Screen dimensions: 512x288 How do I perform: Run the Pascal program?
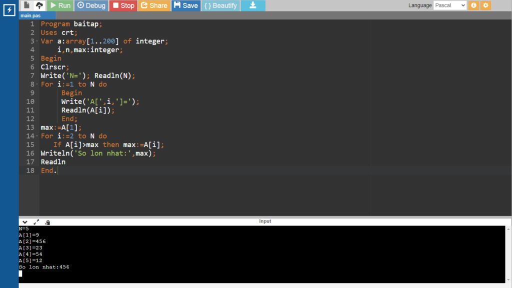pos(60,5)
